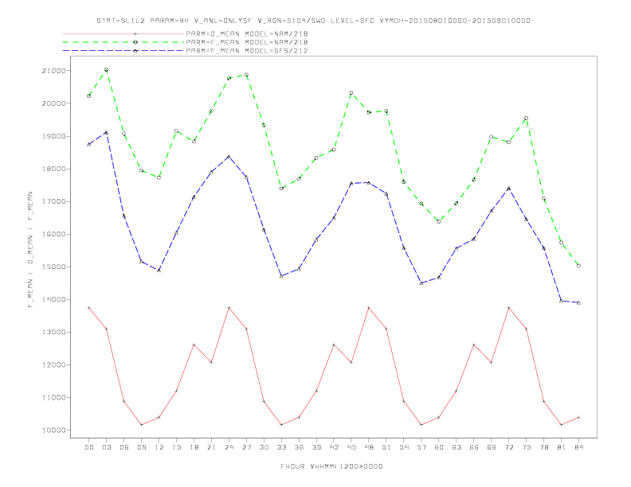Viewport: 631px width, 487px height.
Task: Click the 18000 y-axis tick label
Action: [53, 169]
